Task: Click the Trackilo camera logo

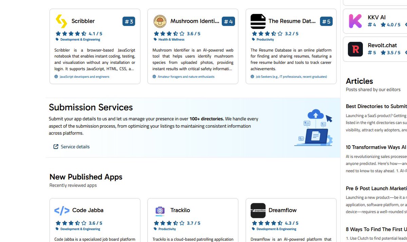Action: [160, 210]
